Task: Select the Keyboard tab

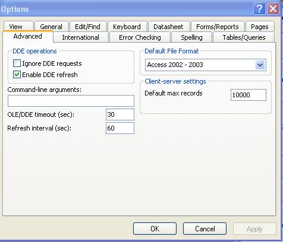Action: pos(127,27)
